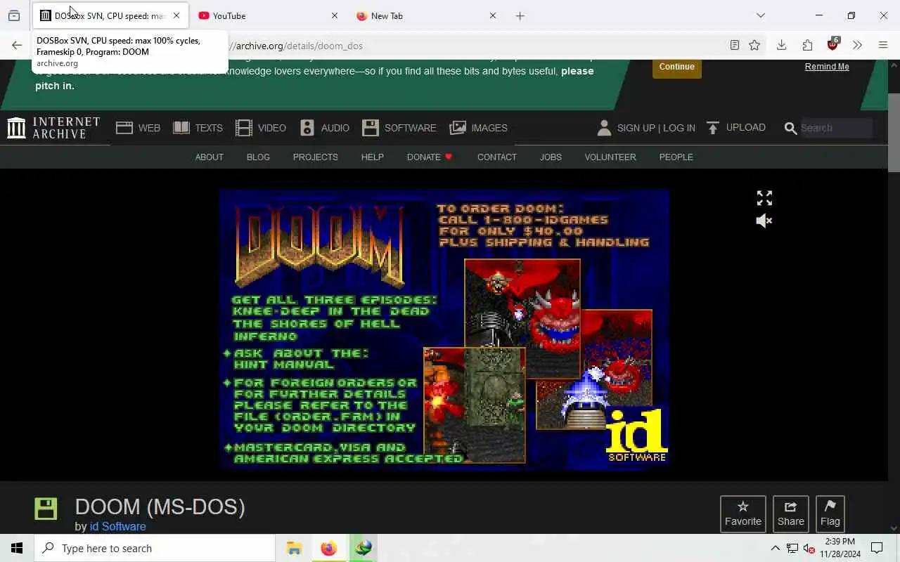Open the DONATE link with heart
The width and height of the screenshot is (900, 562).
pyautogui.click(x=430, y=157)
